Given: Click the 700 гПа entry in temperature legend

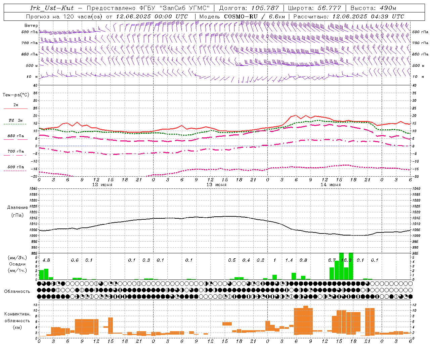Looking at the screenshot, I should click(x=16, y=151).
